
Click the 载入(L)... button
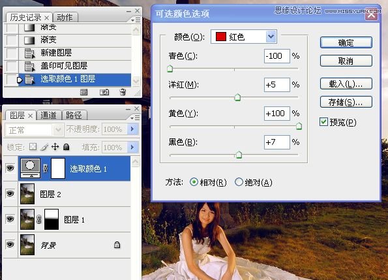346,84
